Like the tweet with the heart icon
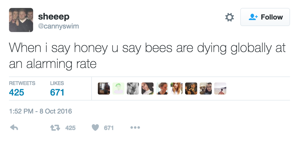Image resolution: width=298 pixels, height=145 pixels. (x=95, y=128)
